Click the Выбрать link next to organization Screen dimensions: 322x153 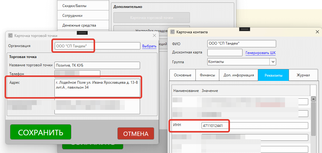[x=149, y=46]
